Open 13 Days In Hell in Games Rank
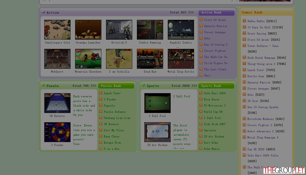306x175 pixels. pyautogui.click(x=259, y=27)
